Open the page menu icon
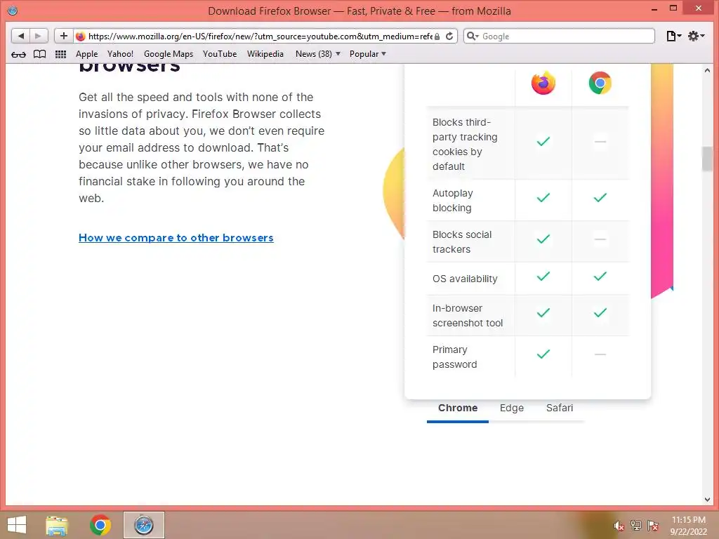 point(673,36)
